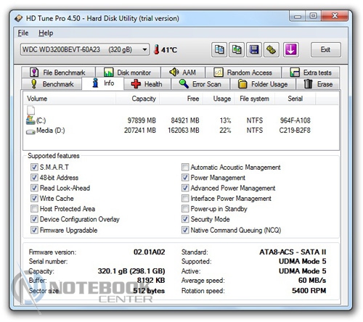This screenshot has width=363, height=322.
Task: Close the HD Tune Pro window
Action: [335, 16]
